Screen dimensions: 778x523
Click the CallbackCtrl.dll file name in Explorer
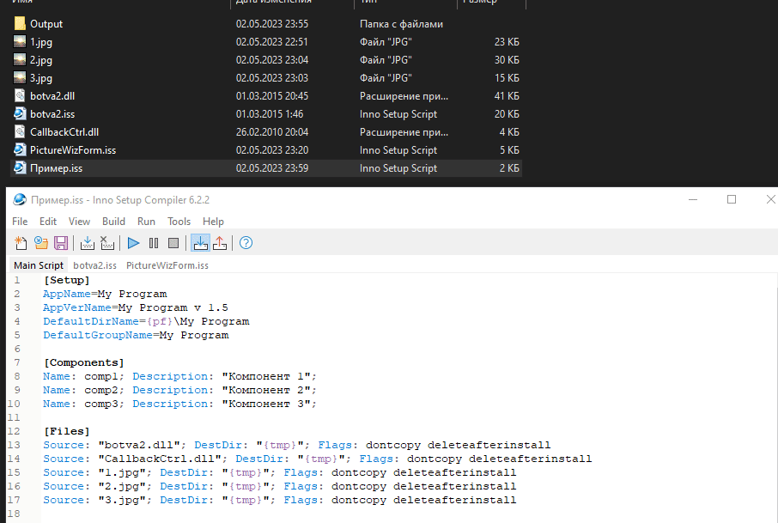[x=64, y=132]
